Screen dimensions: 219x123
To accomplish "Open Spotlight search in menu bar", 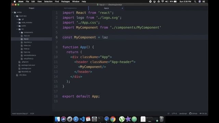I will coord(195,1).
